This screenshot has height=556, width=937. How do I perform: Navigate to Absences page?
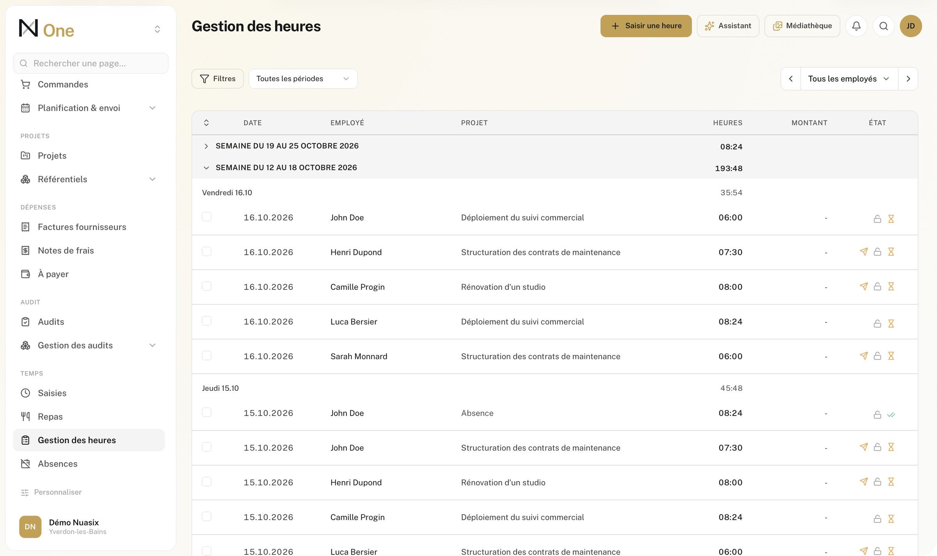pyautogui.click(x=89, y=463)
